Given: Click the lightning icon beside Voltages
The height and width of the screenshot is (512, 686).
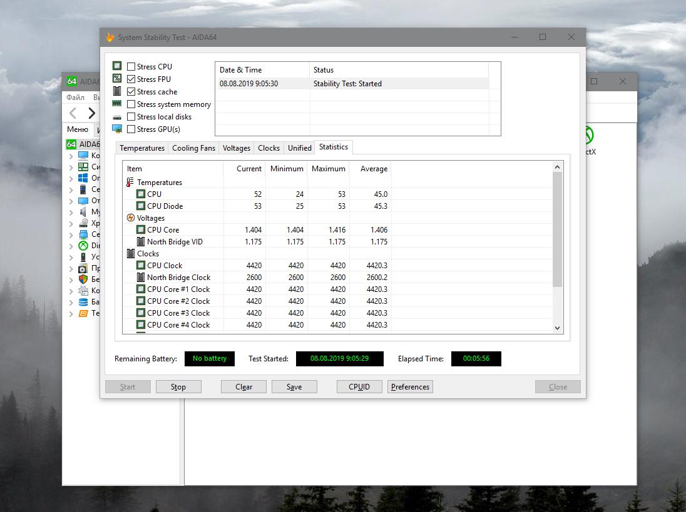Looking at the screenshot, I should [x=130, y=218].
